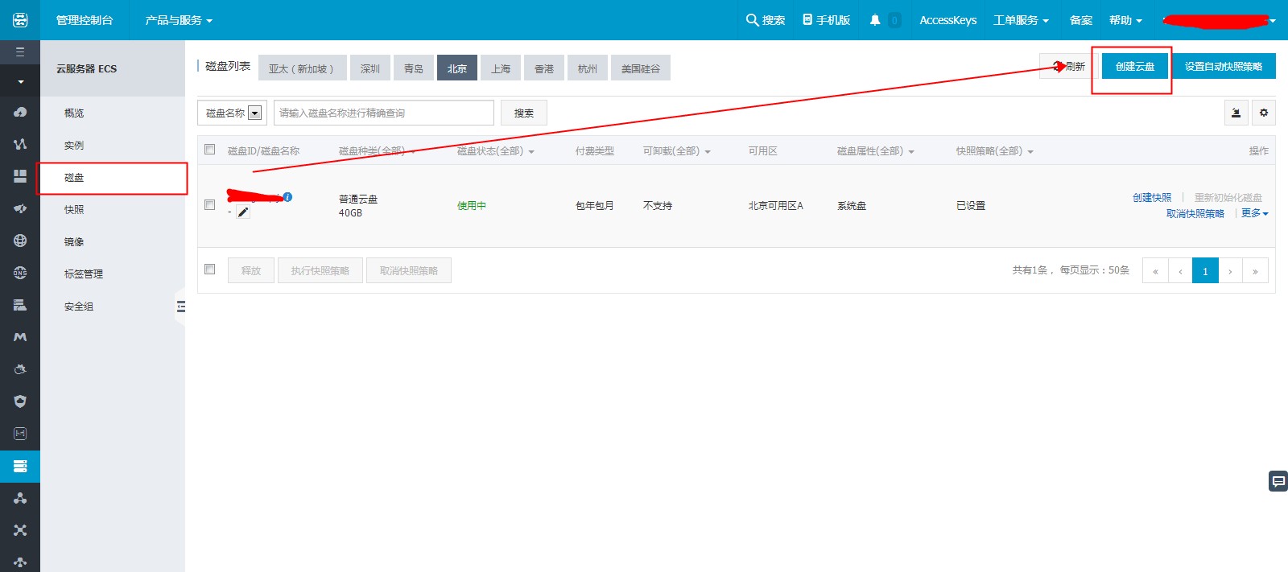Click the hamburger menu icon in left sidebar
Viewport: 1288px width, 572px height.
(20, 52)
